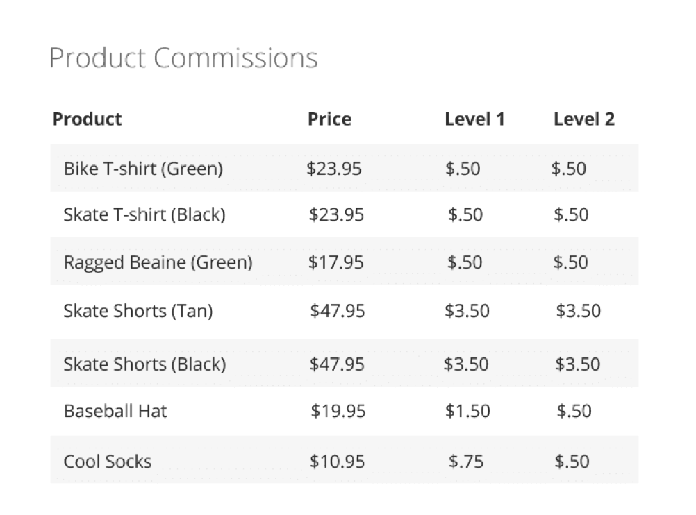Edit Cool Socks Level 2 commission
This screenshot has width=696, height=515.
coord(572,462)
